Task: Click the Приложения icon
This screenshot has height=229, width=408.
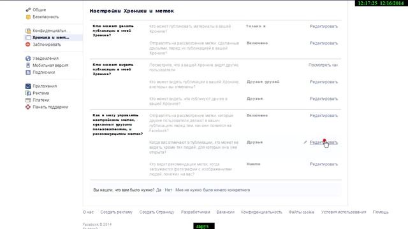Action: click(28, 87)
